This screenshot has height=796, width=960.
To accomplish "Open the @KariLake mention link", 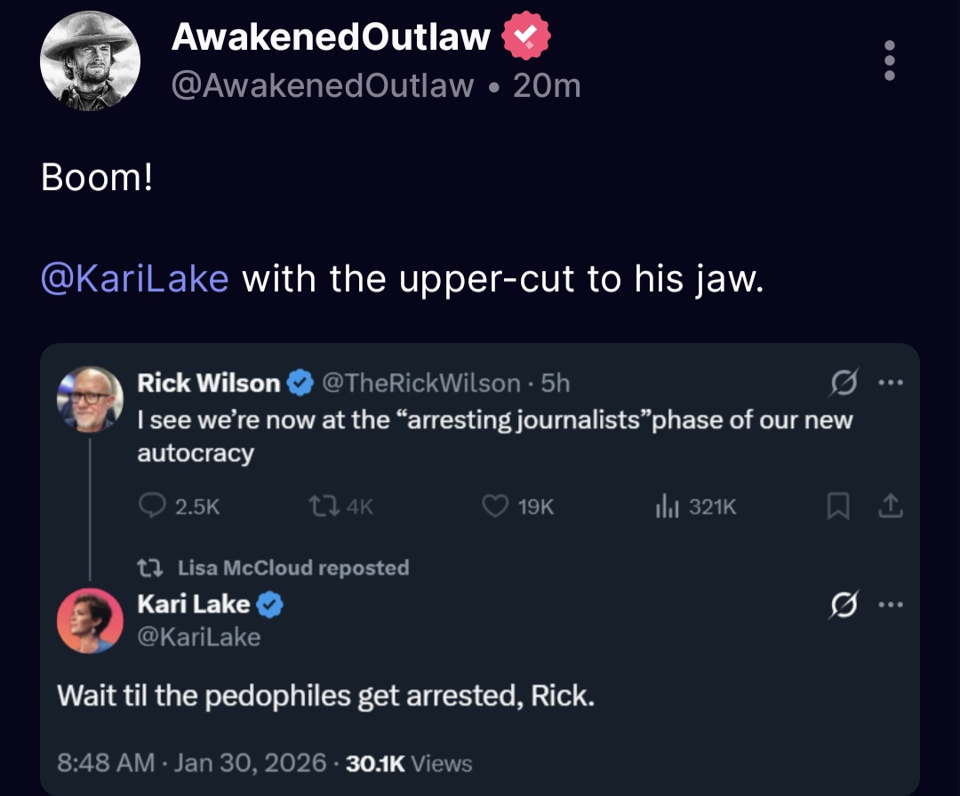I will pyautogui.click(x=135, y=278).
